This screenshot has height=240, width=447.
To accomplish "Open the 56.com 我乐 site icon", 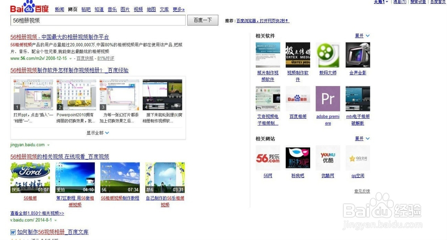I will click(268, 158).
